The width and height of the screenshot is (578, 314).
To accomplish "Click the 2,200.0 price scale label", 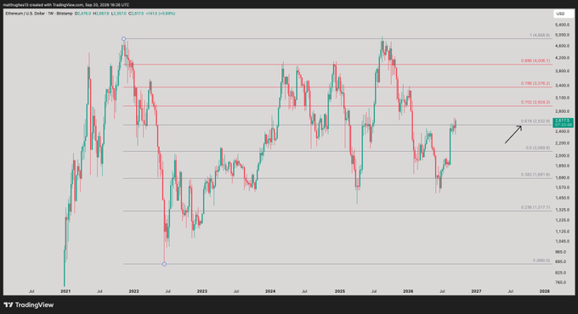I will pos(563,143).
